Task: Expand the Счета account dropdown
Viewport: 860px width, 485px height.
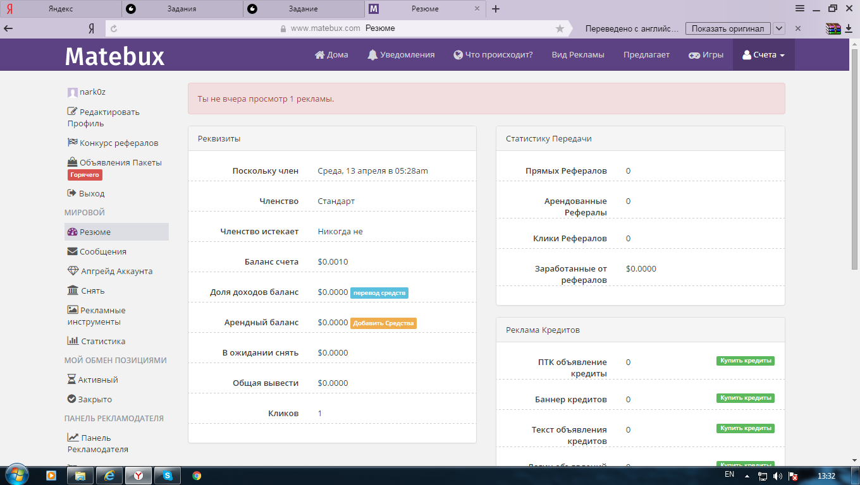Action: pos(763,55)
